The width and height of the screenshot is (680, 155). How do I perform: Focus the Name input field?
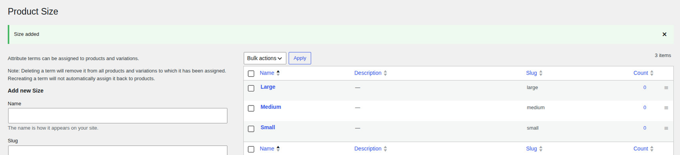click(x=118, y=116)
